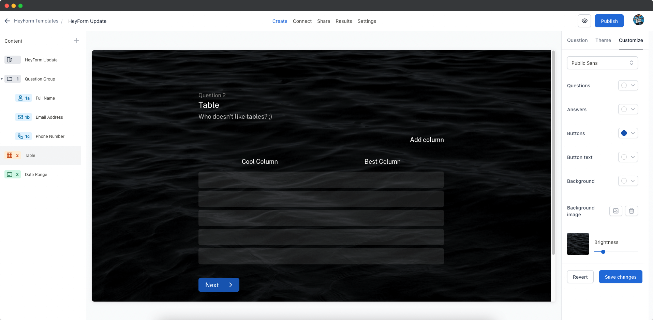The image size is (653, 320).
Task: Upload a background image with image icon
Action: coord(616,211)
